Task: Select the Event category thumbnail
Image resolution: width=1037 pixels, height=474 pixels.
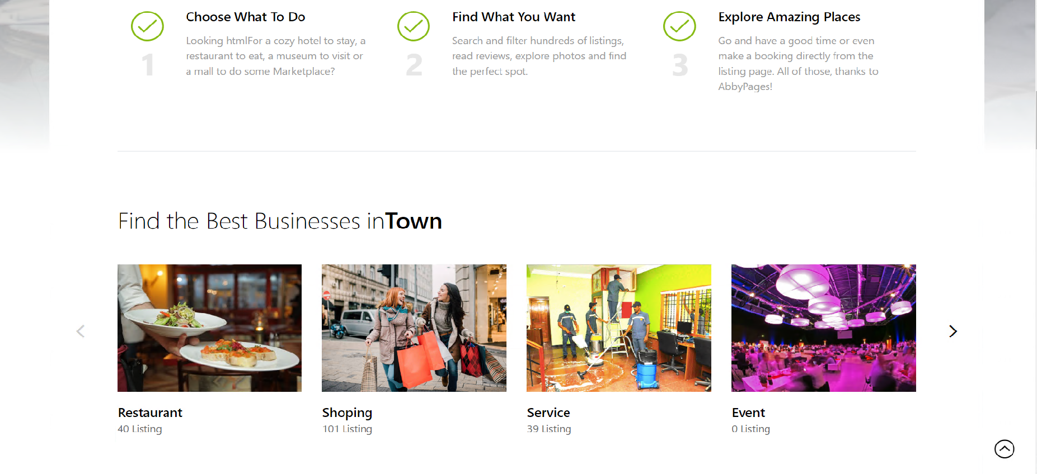Action: [x=823, y=328]
